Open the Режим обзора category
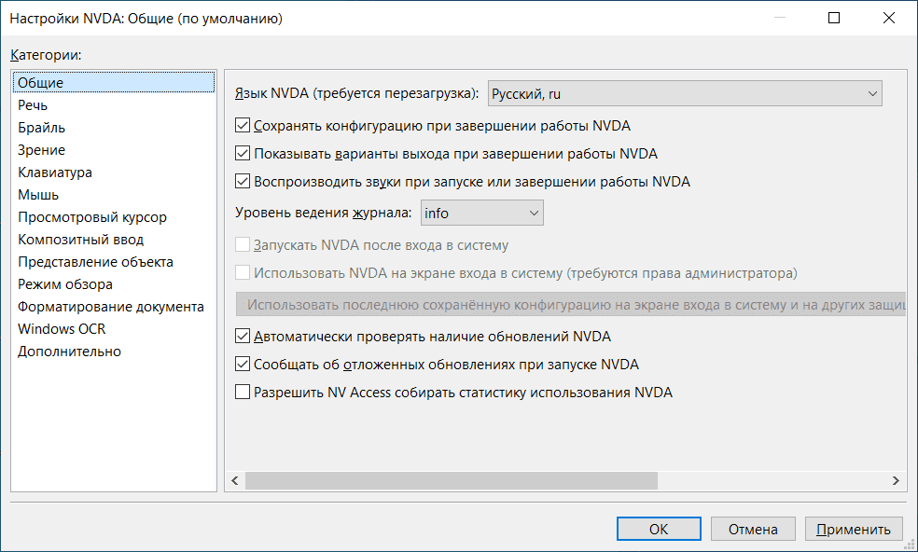918x552 pixels. click(65, 284)
